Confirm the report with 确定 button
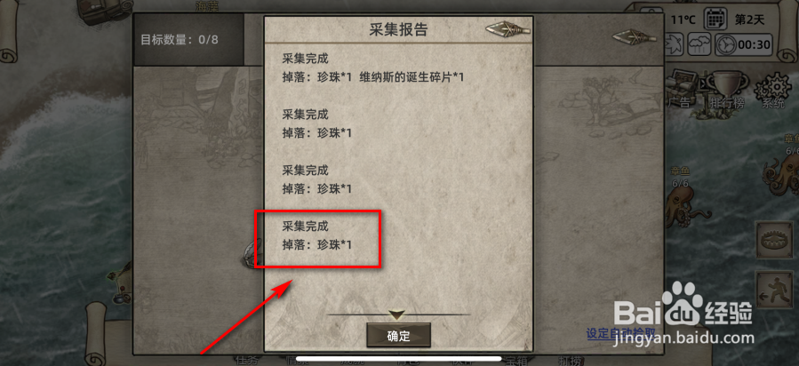The width and height of the screenshot is (799, 366). click(x=398, y=336)
